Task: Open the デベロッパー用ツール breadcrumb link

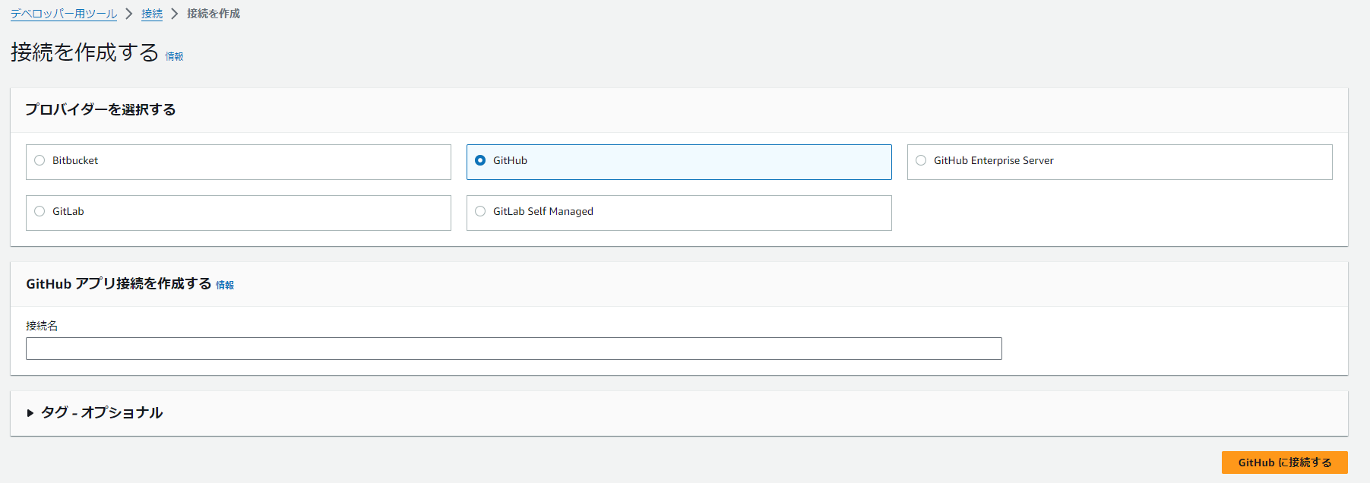Action: click(x=64, y=14)
